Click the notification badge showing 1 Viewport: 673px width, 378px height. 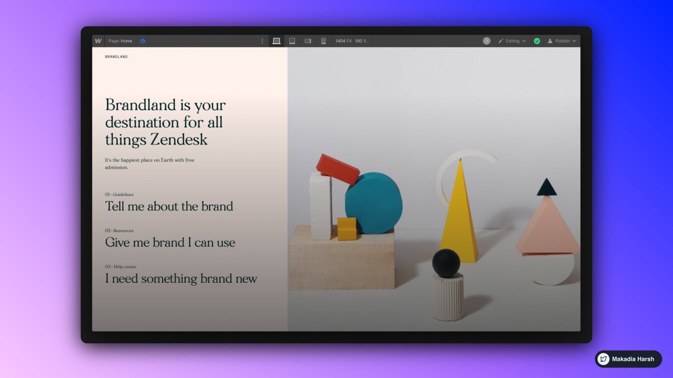tap(486, 41)
